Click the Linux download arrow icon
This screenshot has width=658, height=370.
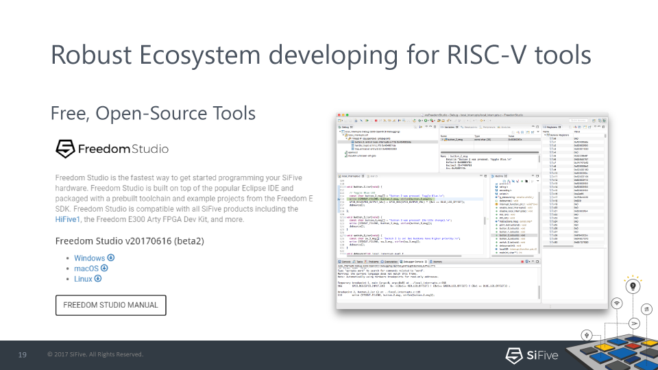point(98,278)
